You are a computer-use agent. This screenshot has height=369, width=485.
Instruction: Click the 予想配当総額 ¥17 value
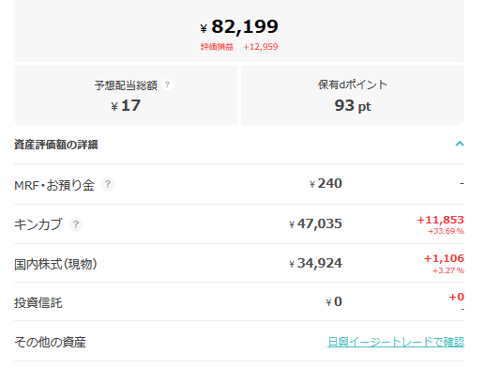tap(126, 105)
